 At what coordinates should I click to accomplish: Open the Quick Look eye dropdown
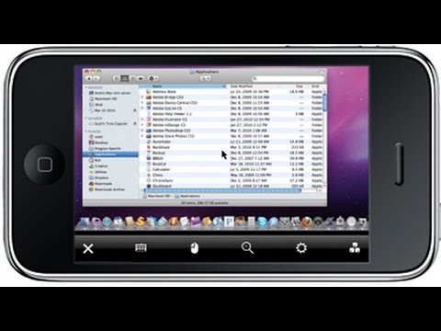(206, 78)
